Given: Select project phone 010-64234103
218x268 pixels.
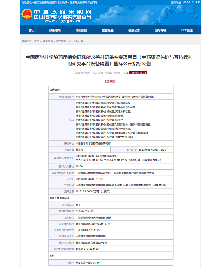Looking at the screenshot, I should 85,211.
